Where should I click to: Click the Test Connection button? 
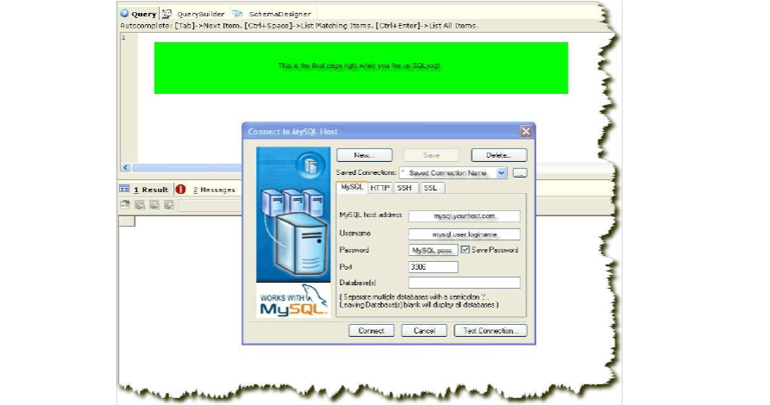coord(489,331)
